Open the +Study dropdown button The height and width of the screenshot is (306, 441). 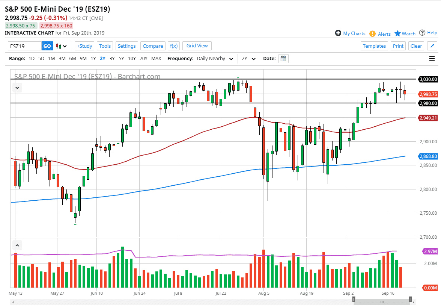84,46
